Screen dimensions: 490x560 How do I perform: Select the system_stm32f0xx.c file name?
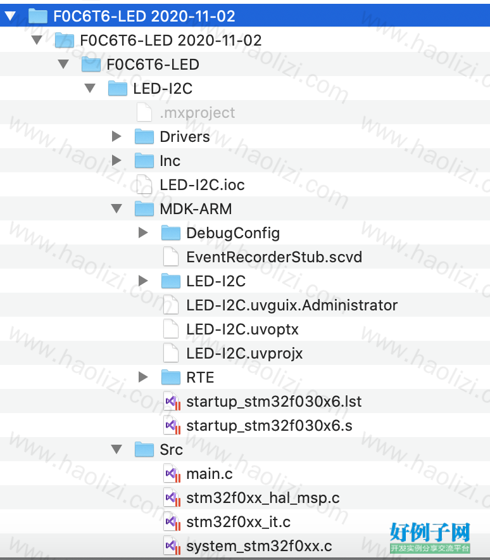[x=259, y=547]
